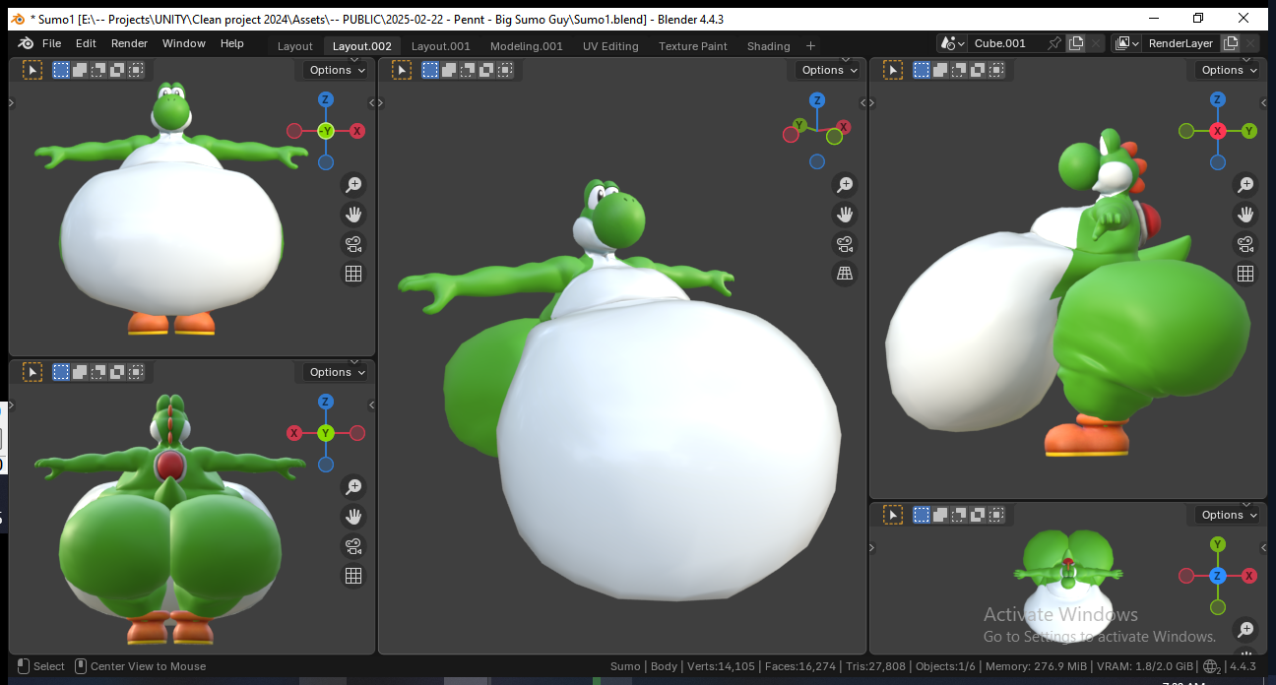
Task: Switch to the Shading workspace tab
Action: [x=768, y=46]
